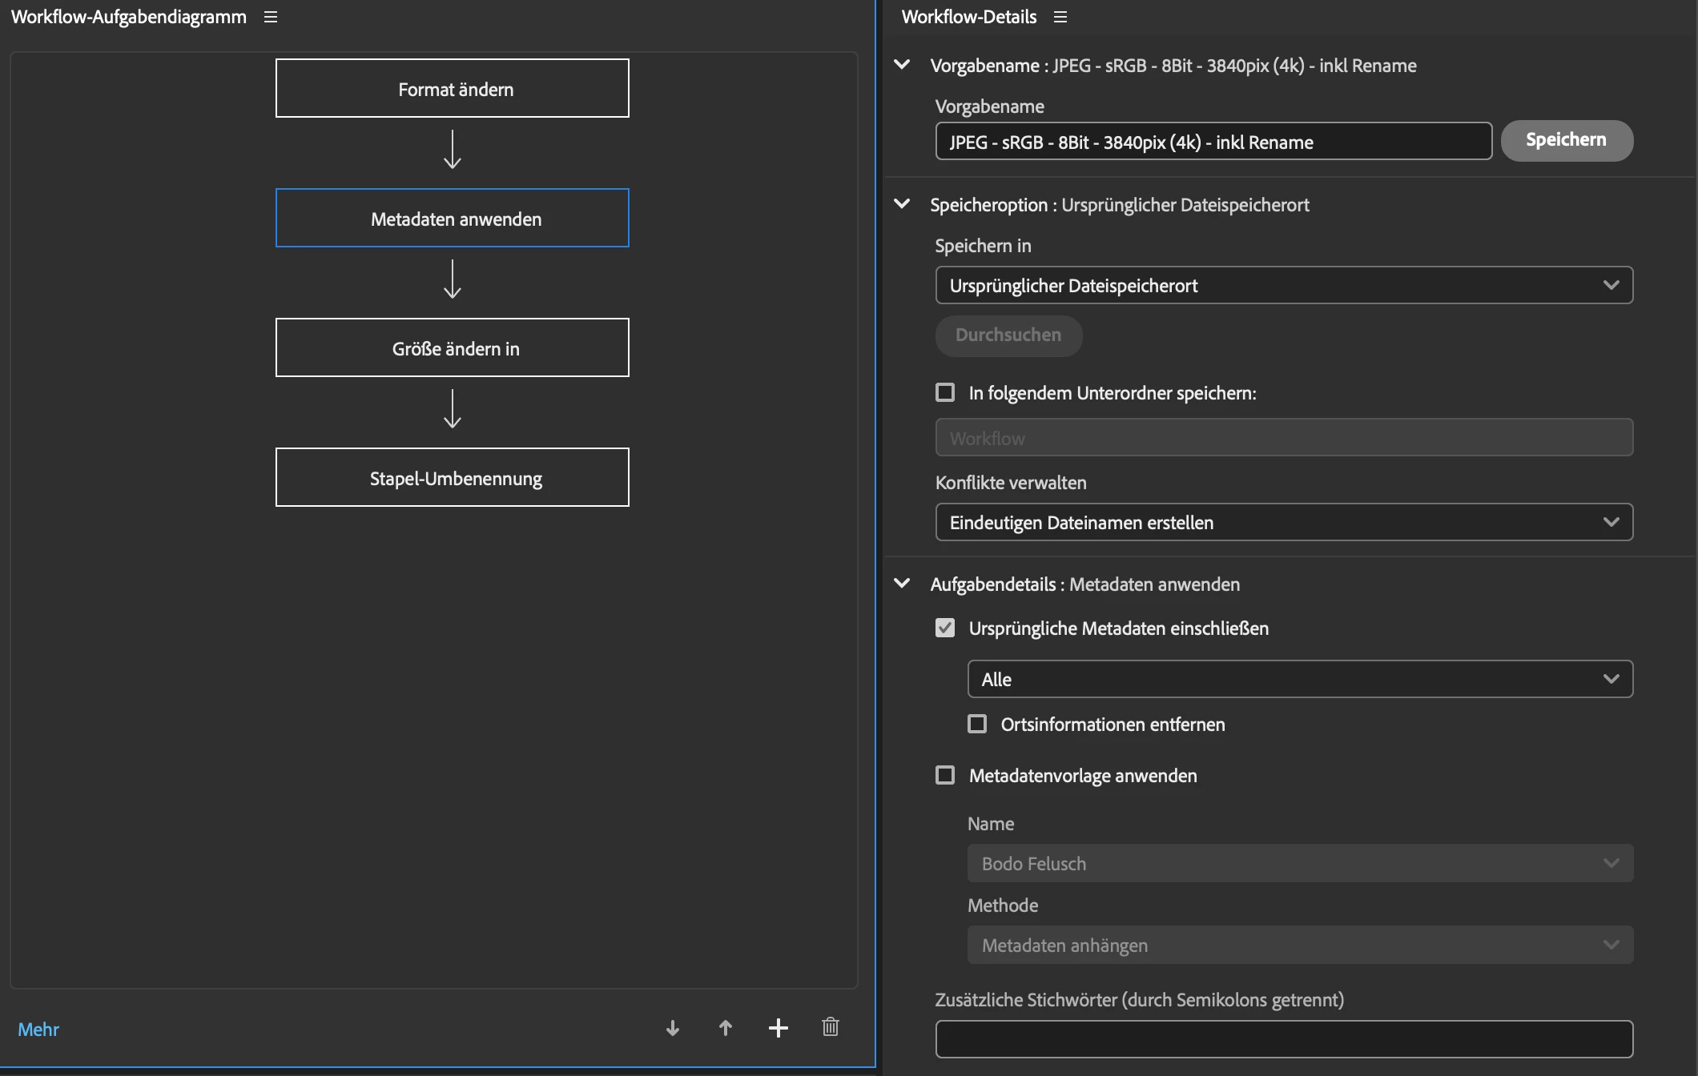1698x1076 pixels.
Task: Collapse the Aufgabendetails section chevron
Action: 902,584
